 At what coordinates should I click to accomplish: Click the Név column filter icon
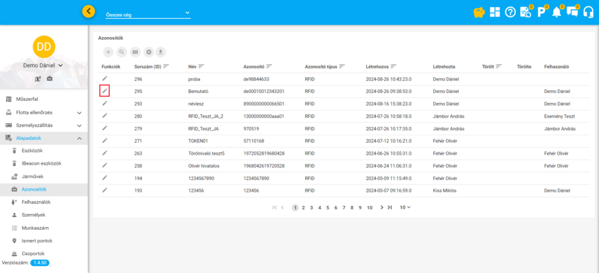click(x=201, y=67)
